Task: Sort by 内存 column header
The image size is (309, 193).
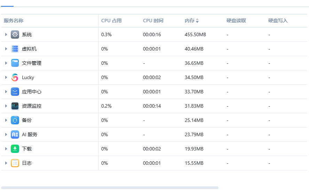Action: pyautogui.click(x=190, y=21)
